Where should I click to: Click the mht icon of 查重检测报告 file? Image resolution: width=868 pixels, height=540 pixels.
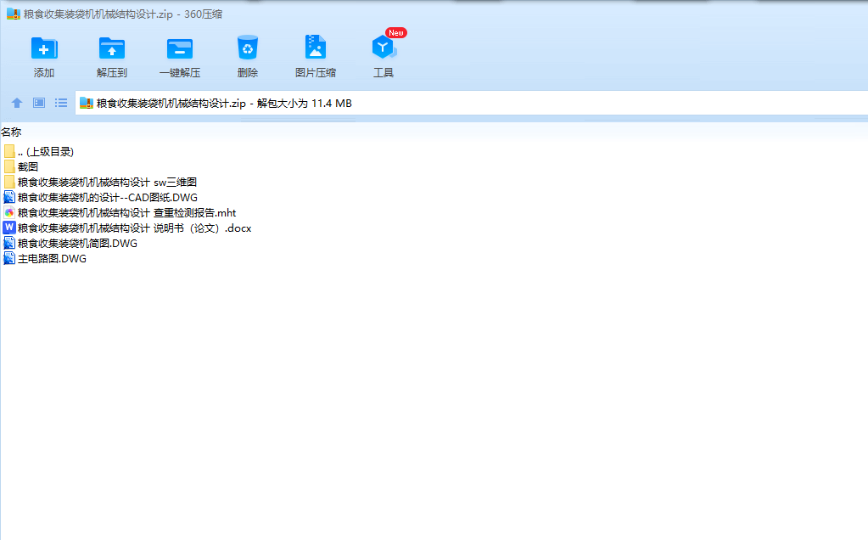8,212
